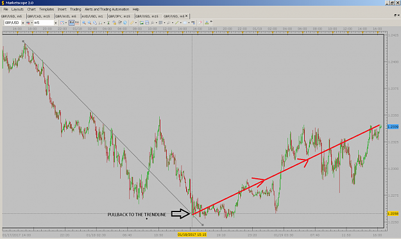Toggle the Ask price display button
Screen dimensions: 401x239
77,22
